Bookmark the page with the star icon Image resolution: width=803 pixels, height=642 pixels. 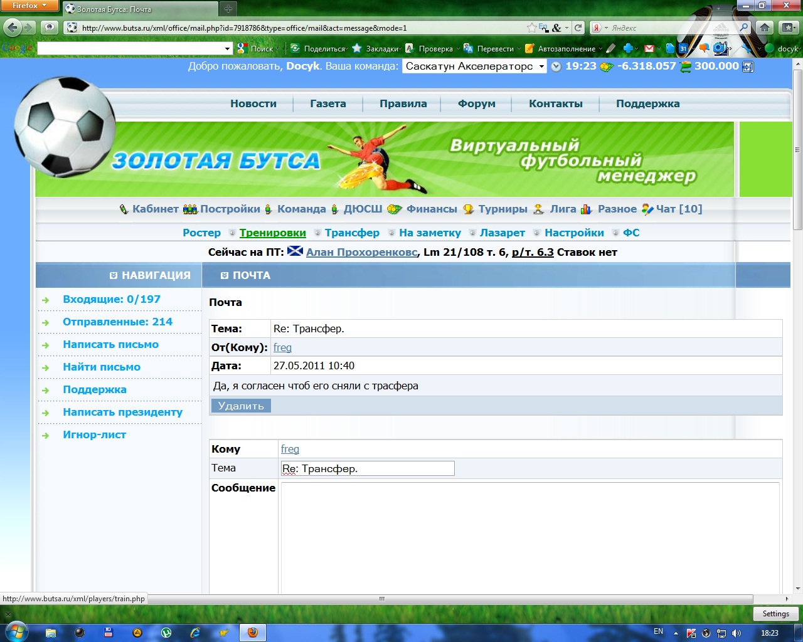click(x=532, y=28)
